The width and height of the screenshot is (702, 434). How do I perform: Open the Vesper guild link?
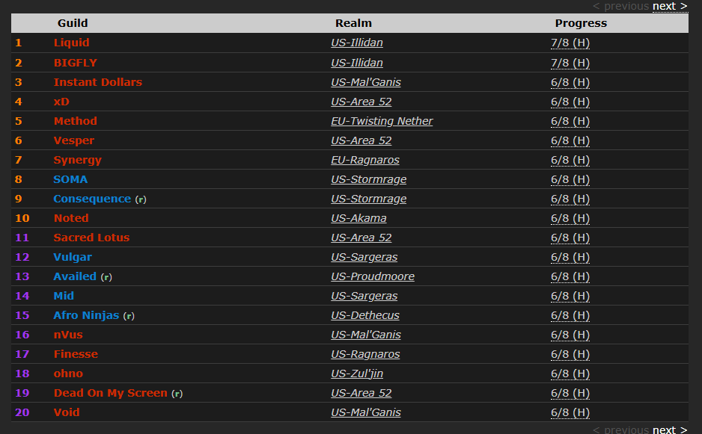click(x=74, y=140)
